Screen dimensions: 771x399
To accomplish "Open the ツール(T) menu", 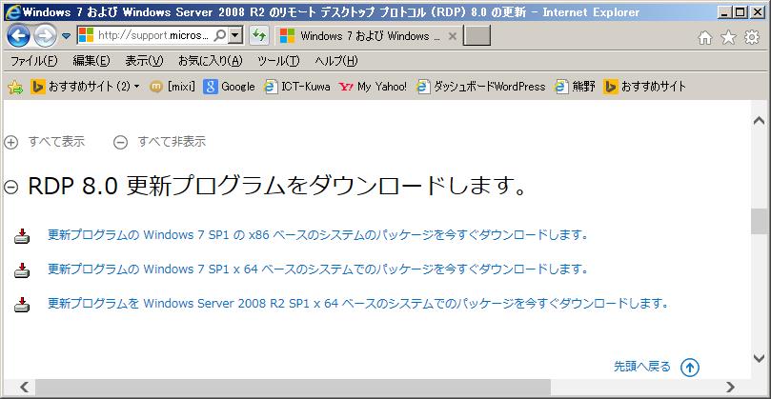I will pos(278,62).
